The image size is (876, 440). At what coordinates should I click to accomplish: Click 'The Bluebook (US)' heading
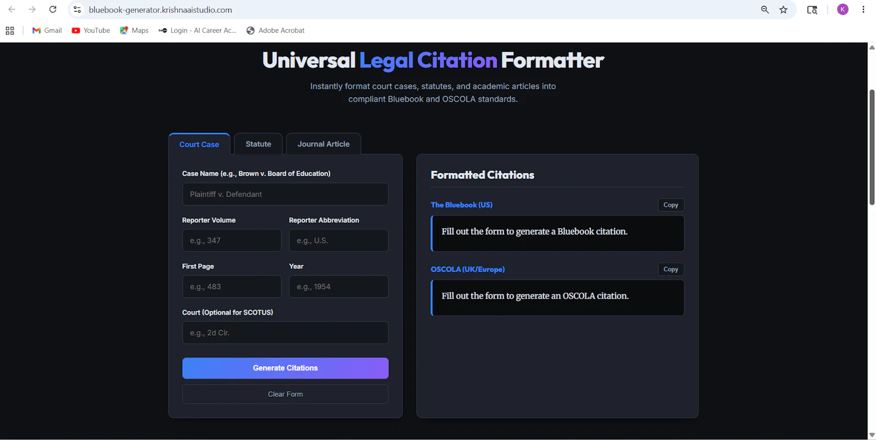[462, 205]
